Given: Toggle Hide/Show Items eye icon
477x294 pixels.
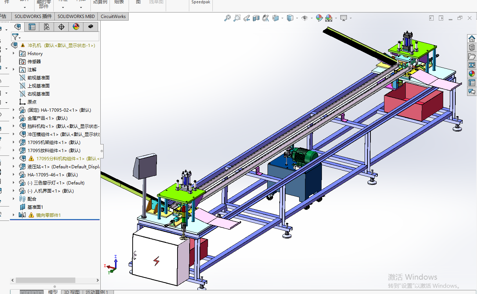Looking at the screenshot, I should (304, 18).
